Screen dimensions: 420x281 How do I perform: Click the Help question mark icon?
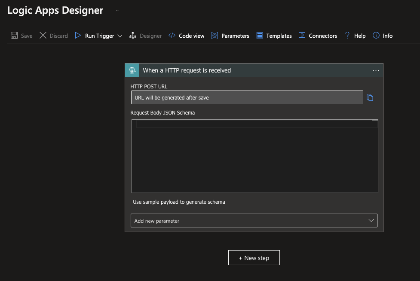pos(347,35)
